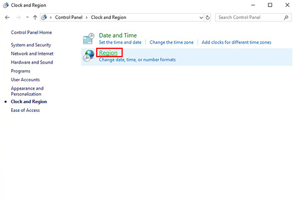Select Clock and Region in sidebar
Viewport: 295px width, 221px height.
click(29, 101)
